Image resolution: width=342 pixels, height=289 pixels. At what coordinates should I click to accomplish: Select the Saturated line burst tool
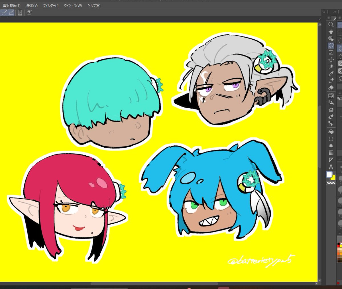[331, 139]
